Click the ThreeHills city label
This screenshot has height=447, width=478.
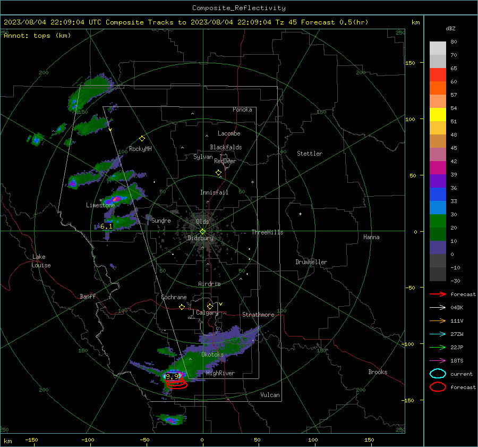coord(267,232)
